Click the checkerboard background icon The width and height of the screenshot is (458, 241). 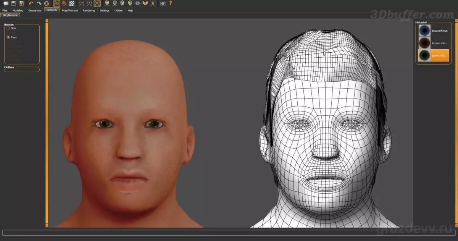tap(72, 3)
